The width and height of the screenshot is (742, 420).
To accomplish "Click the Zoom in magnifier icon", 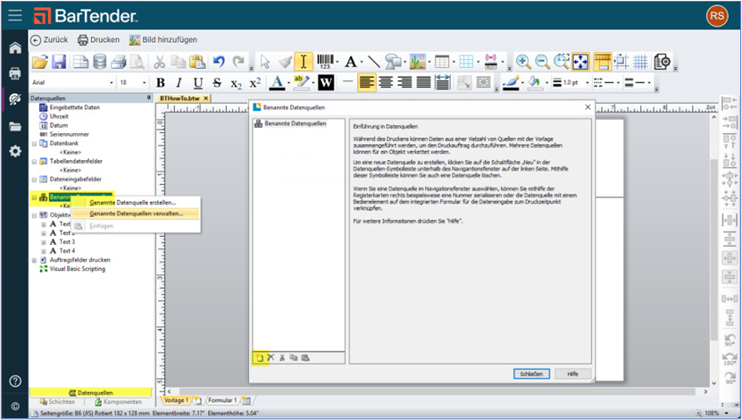I will click(523, 62).
